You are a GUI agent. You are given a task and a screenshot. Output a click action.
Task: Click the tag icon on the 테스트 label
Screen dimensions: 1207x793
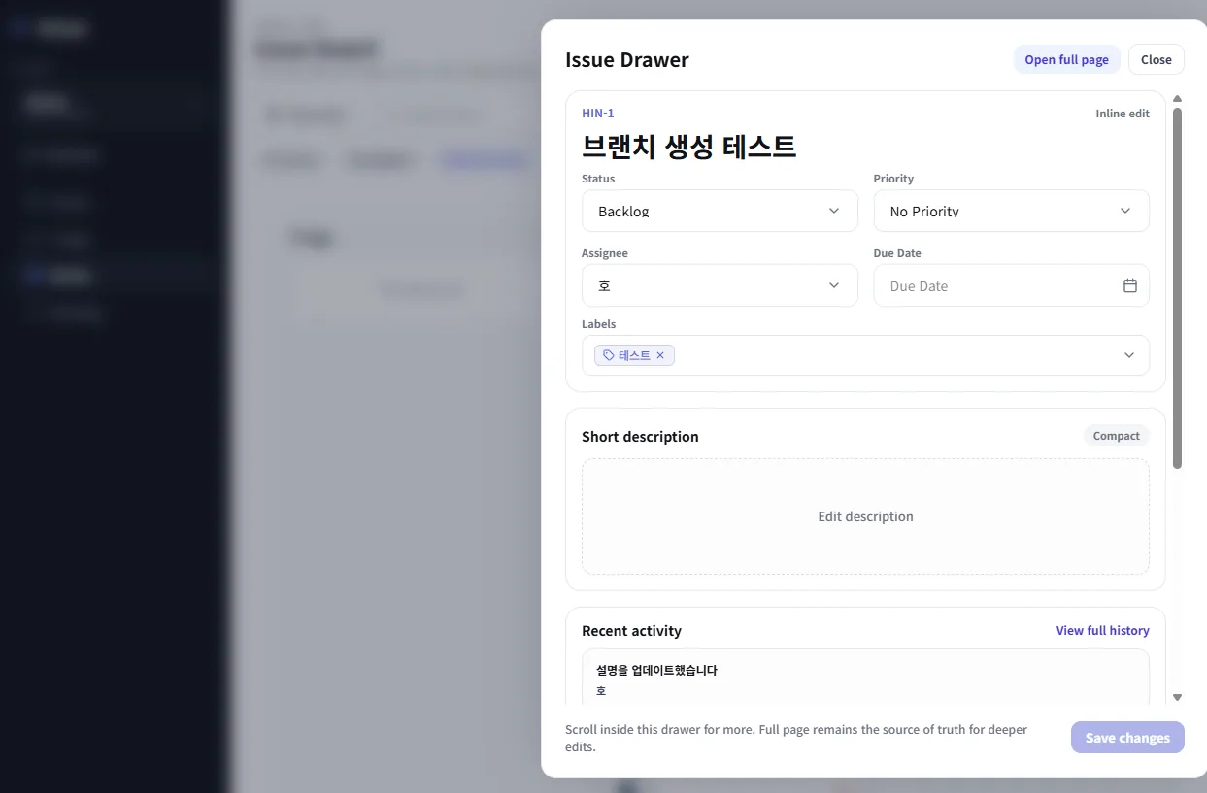coord(609,355)
